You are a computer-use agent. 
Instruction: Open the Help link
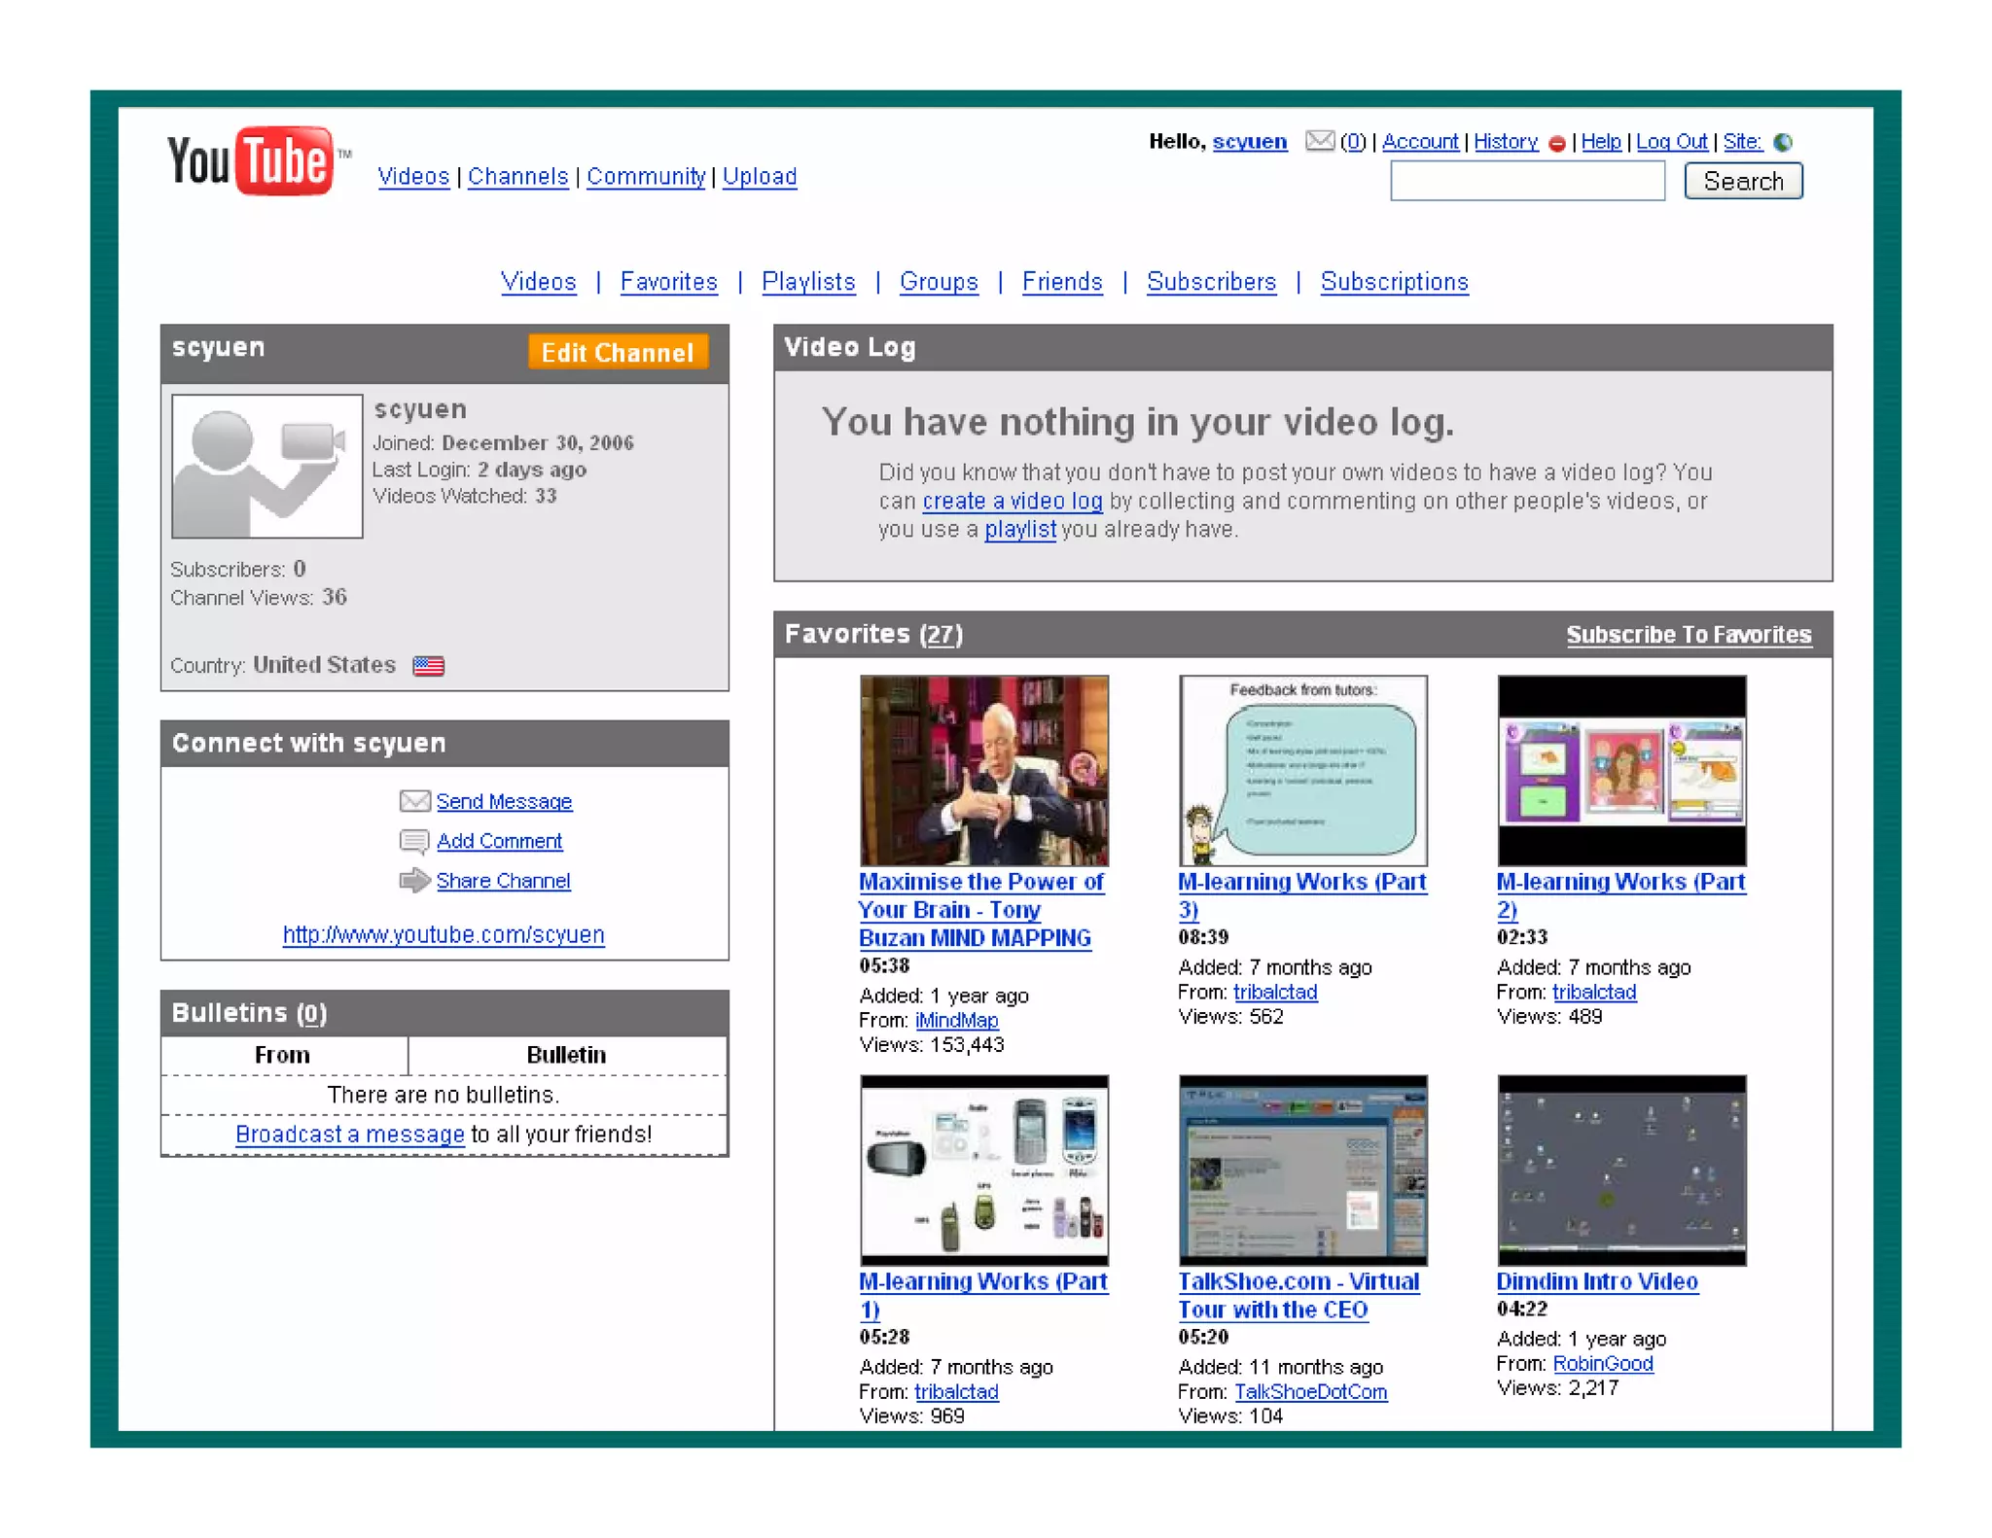[1601, 142]
